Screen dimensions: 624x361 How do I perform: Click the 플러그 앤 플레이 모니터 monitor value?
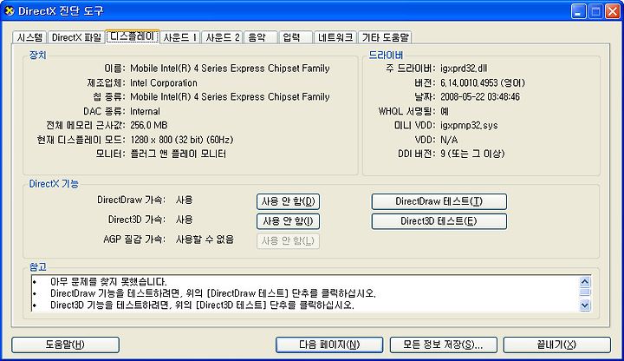click(x=179, y=154)
